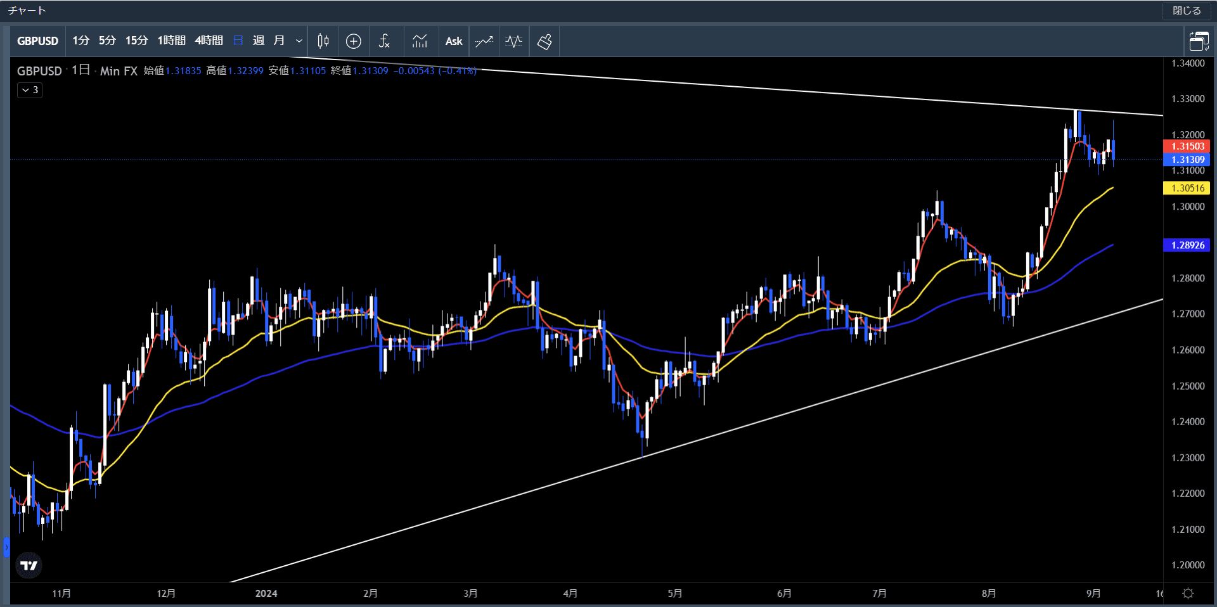The height and width of the screenshot is (607, 1217).
Task: Click the GBPUSD symbol search button
Action: point(37,41)
